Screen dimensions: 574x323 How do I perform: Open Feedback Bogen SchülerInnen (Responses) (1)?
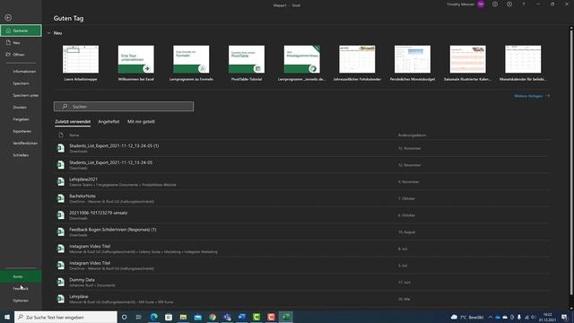point(302,231)
